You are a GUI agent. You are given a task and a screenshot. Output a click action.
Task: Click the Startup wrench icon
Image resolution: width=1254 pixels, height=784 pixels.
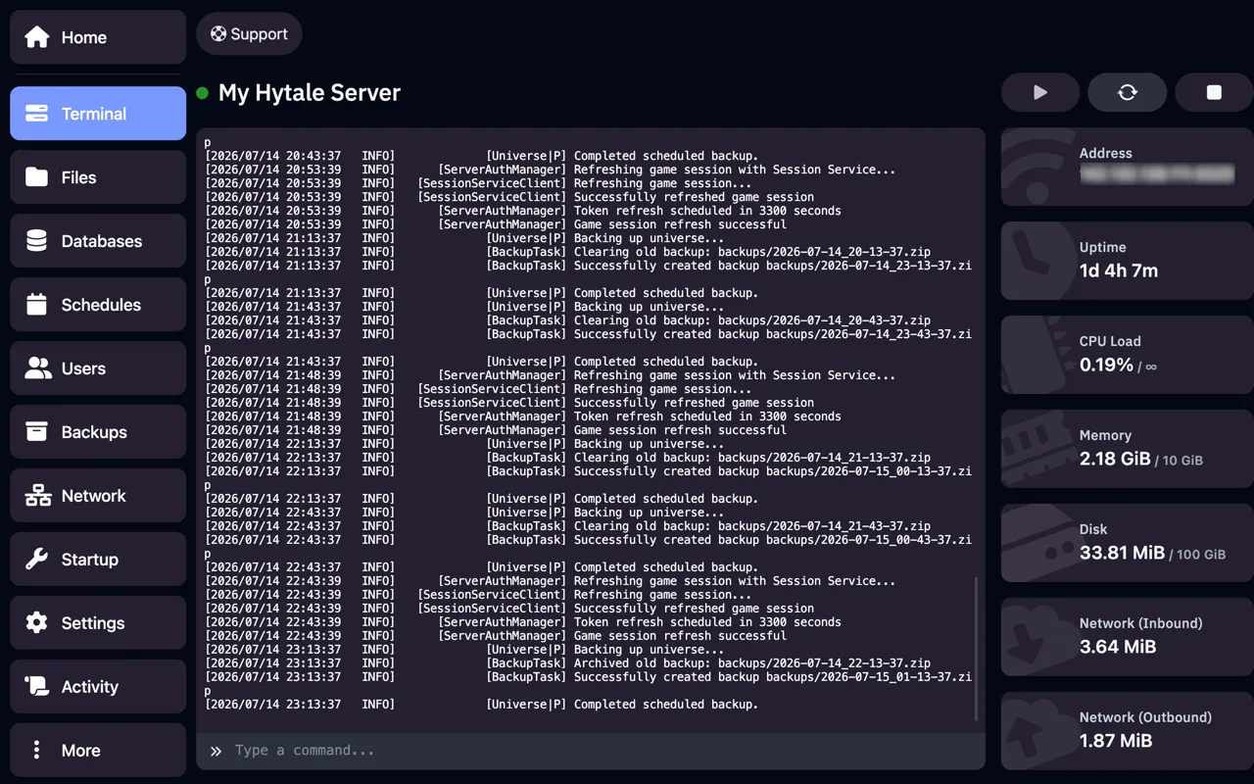point(37,560)
